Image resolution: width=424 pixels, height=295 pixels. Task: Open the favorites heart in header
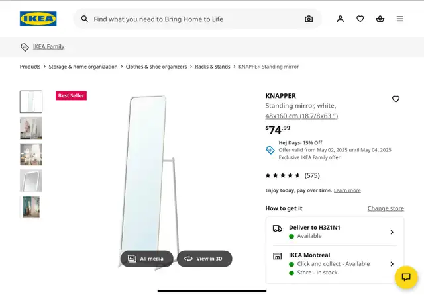click(x=360, y=19)
